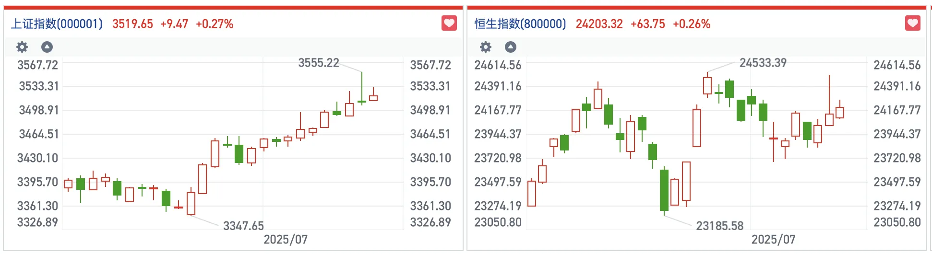
Task: Collapse the 恒生指数 chart with the up-arrow icon
Action: click(511, 47)
